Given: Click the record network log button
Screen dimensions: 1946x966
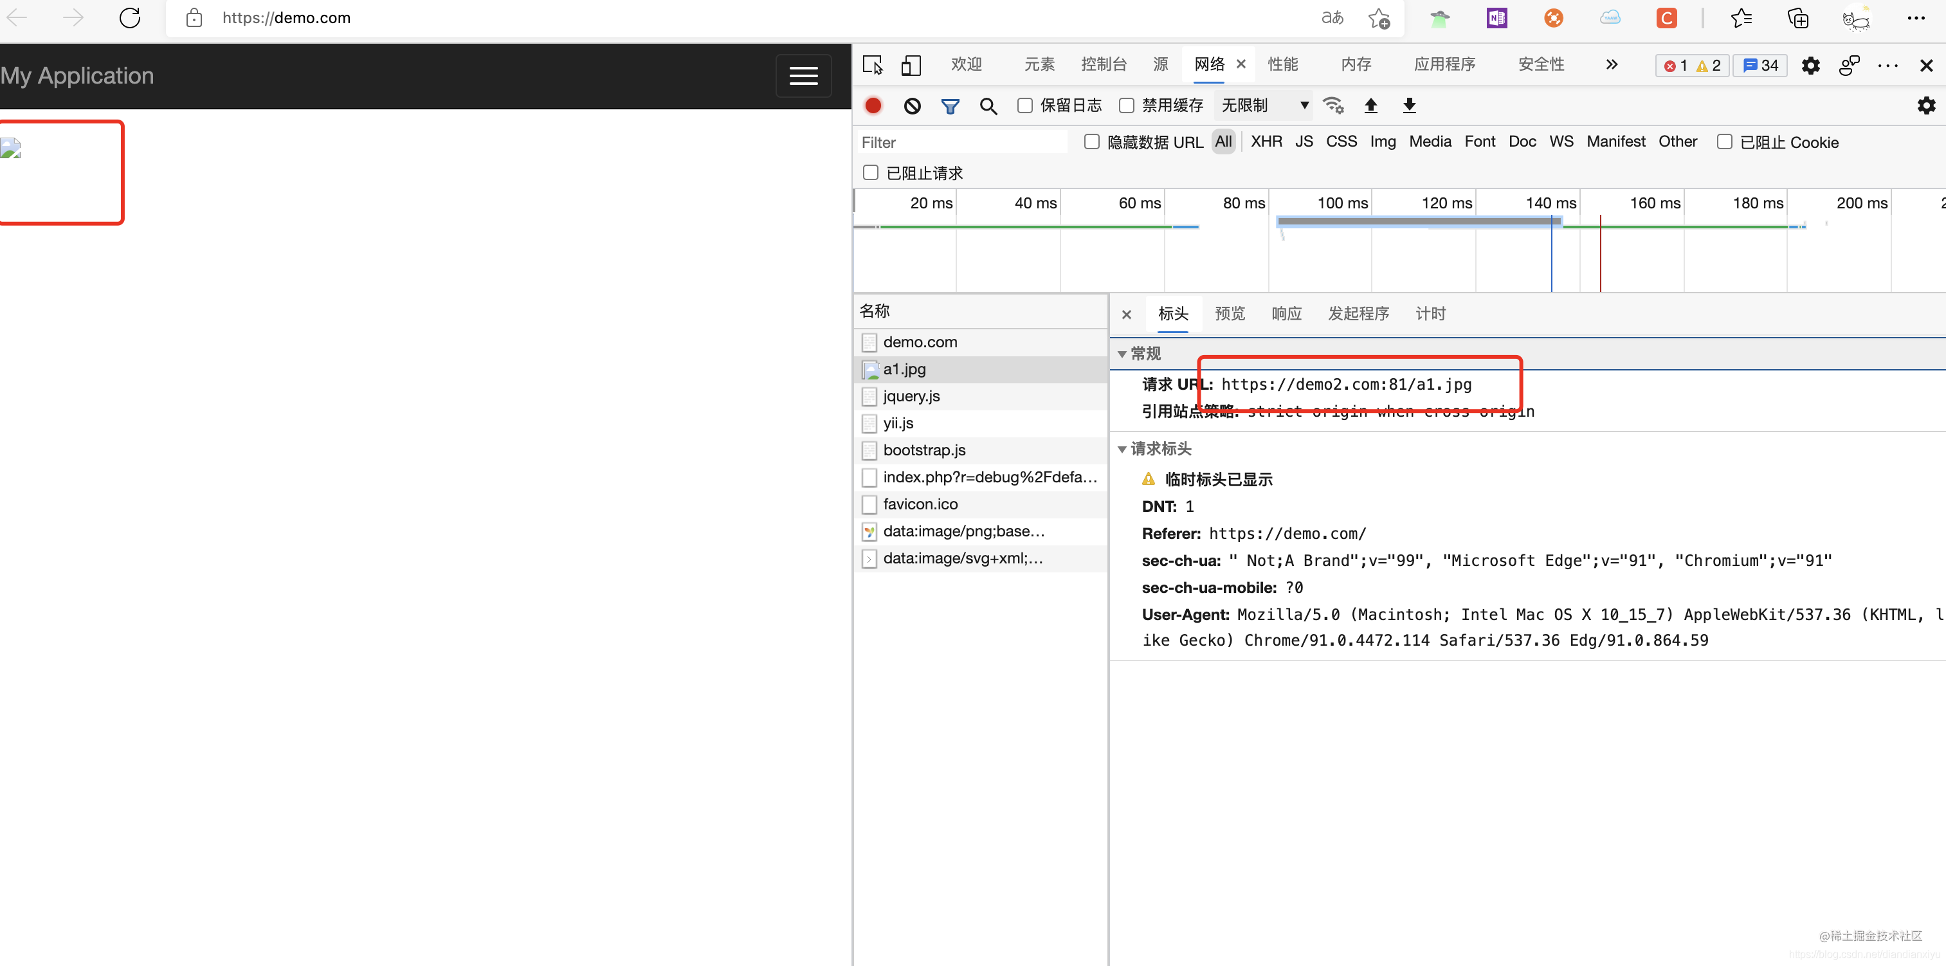Looking at the screenshot, I should [873, 105].
